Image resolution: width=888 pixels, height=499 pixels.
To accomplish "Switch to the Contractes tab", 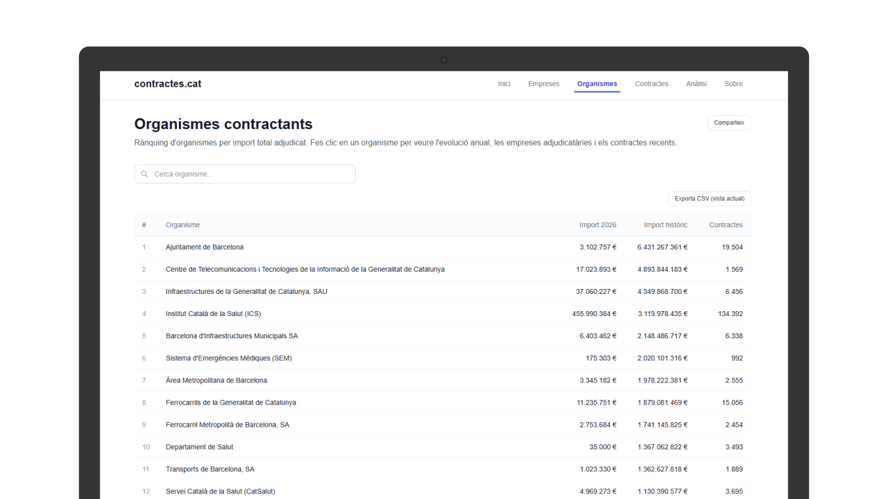I will pos(651,84).
